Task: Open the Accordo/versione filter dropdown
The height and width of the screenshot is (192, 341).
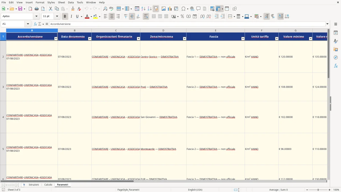Action: tap(56, 38)
